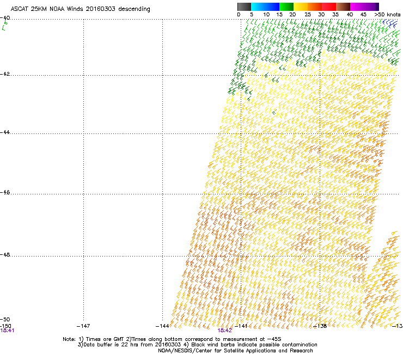
Task: Click the isolated green wind barbs near '-40' label
Action: coord(4,26)
